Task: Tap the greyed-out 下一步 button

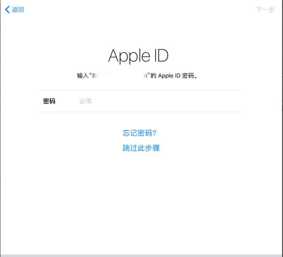Action: pyautogui.click(x=265, y=9)
